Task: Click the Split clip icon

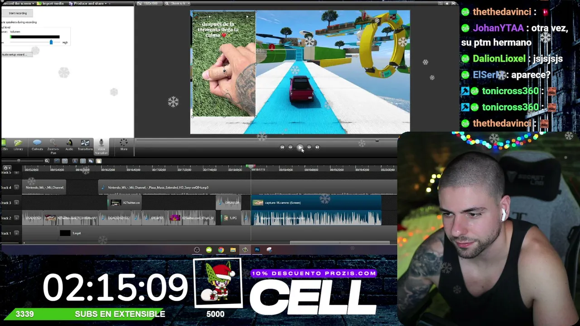Action: click(82, 161)
